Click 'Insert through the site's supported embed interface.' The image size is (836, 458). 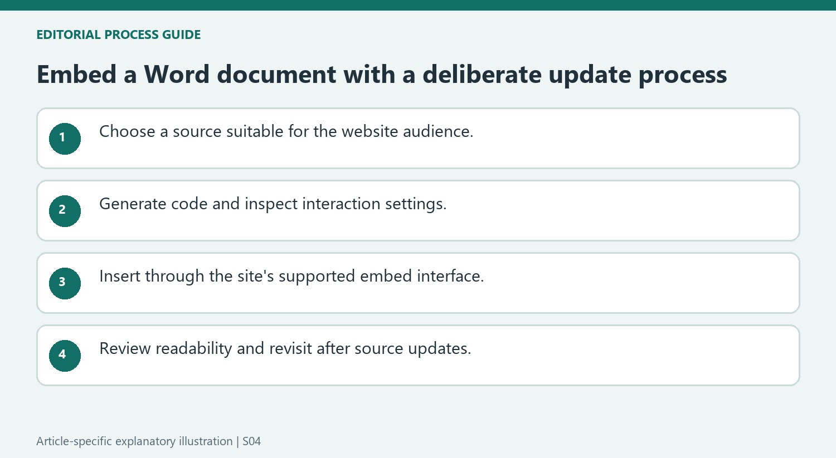click(291, 276)
